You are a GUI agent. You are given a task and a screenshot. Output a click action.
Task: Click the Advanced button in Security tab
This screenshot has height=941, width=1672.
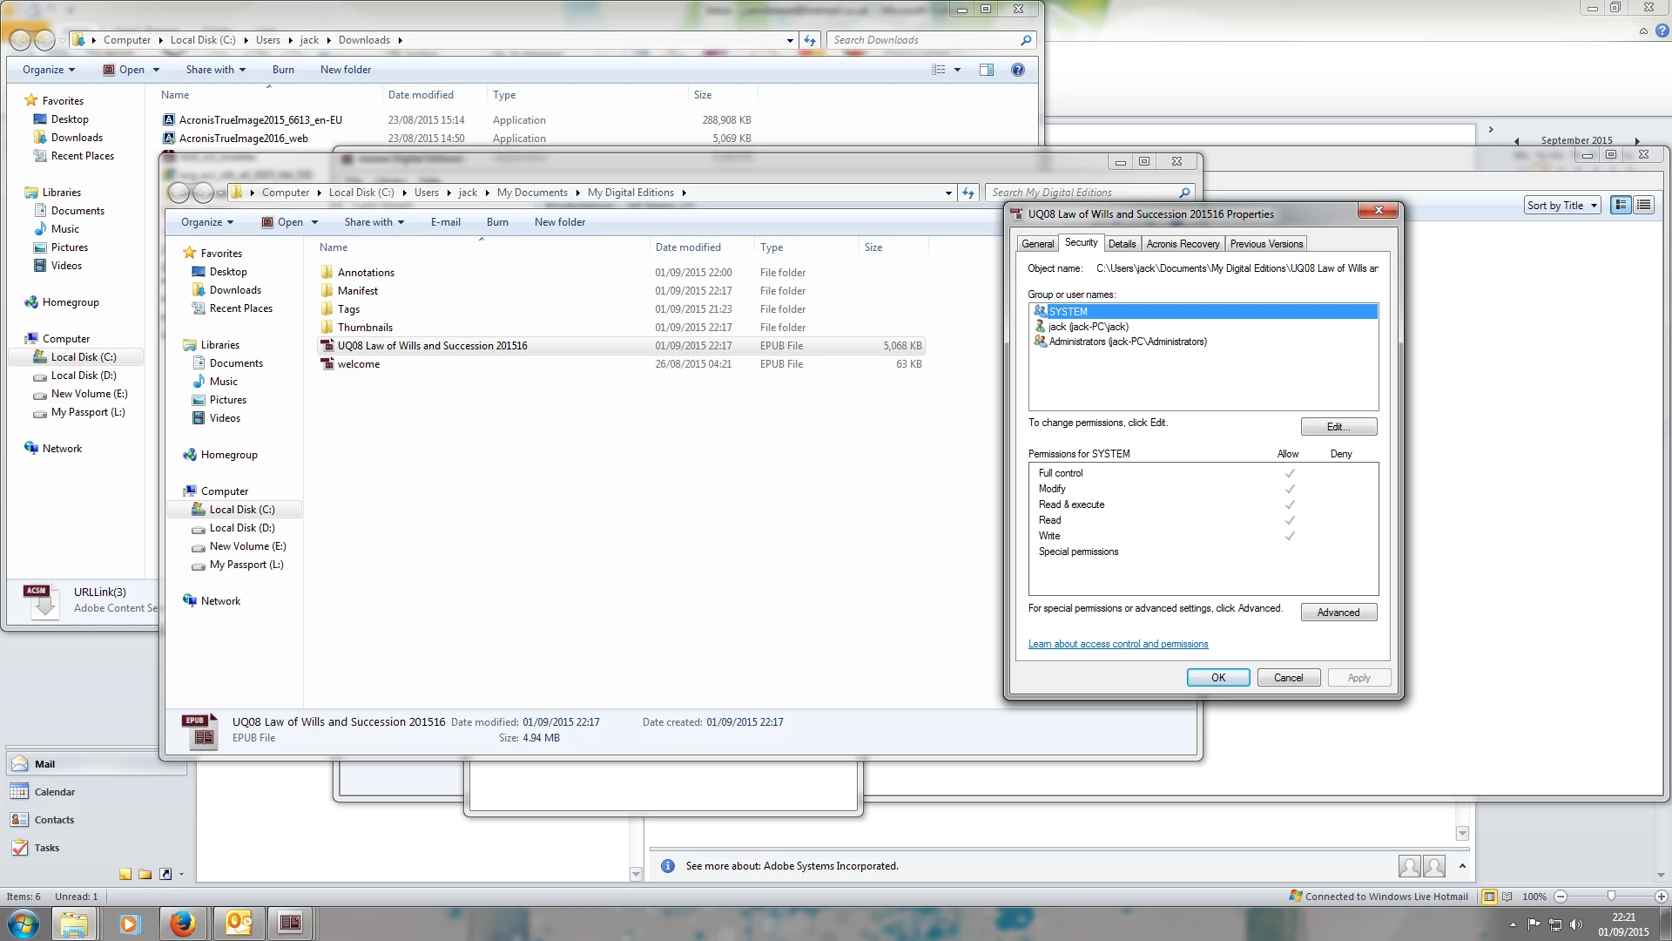pyautogui.click(x=1338, y=613)
